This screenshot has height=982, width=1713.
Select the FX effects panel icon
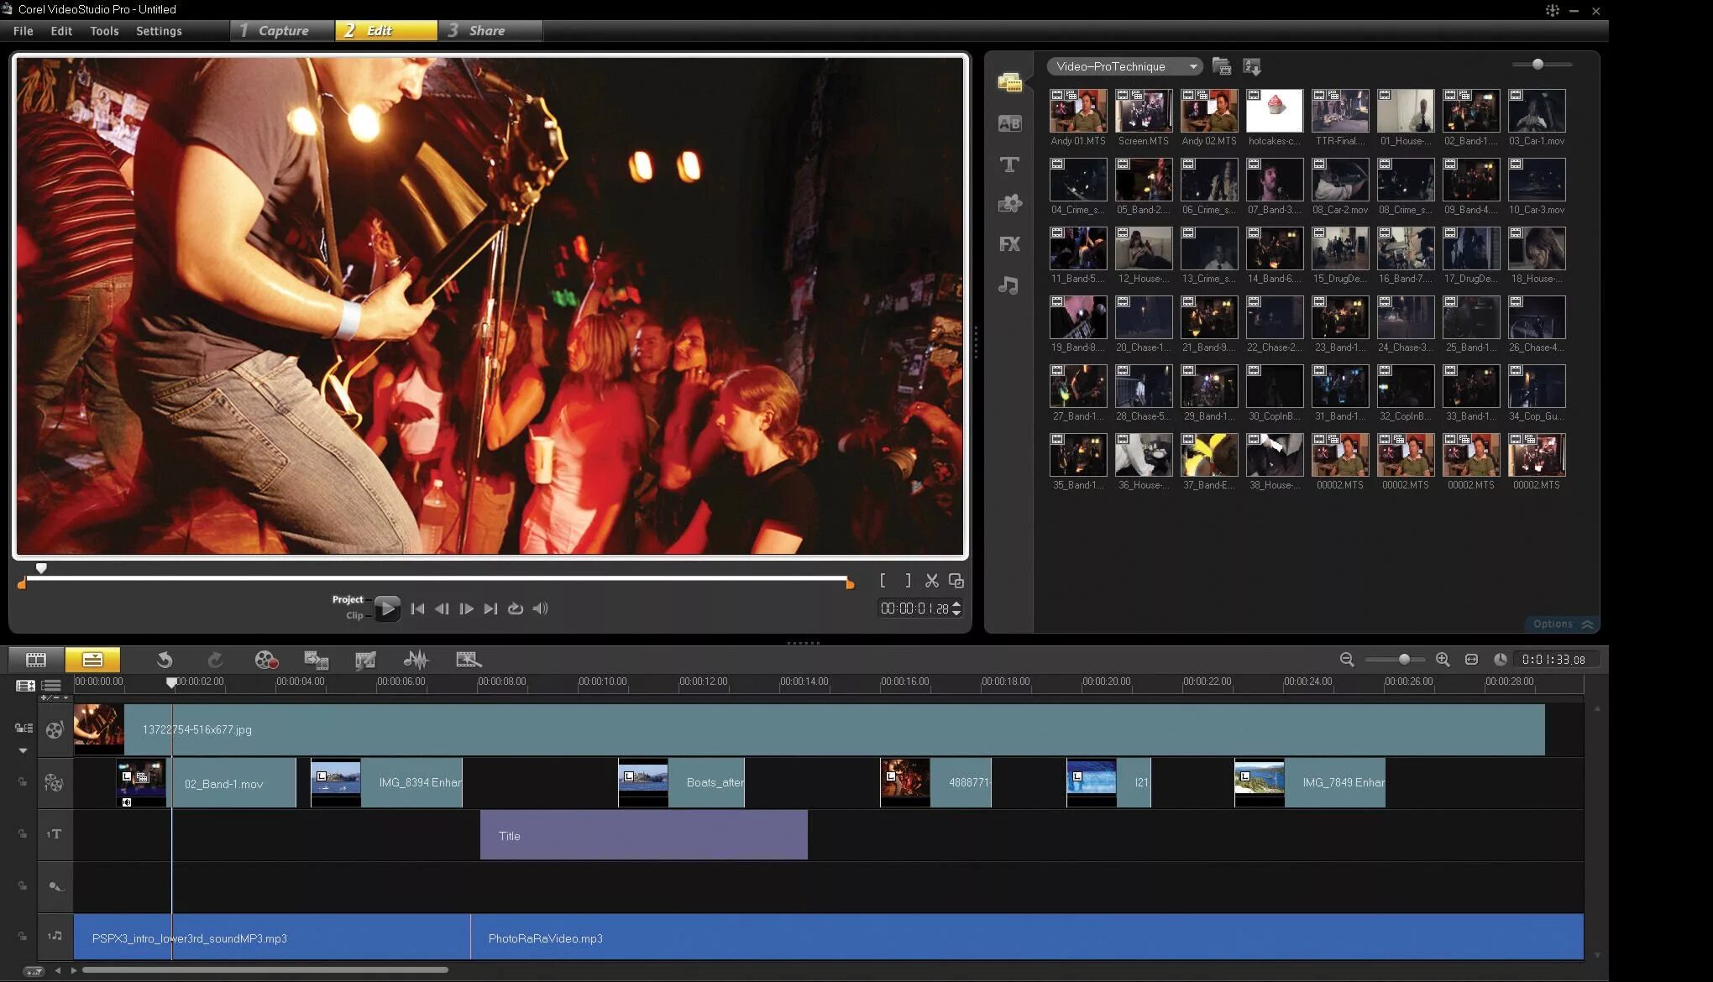pyautogui.click(x=1008, y=243)
